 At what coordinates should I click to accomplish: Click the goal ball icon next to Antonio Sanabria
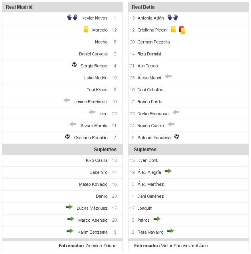(177, 136)
